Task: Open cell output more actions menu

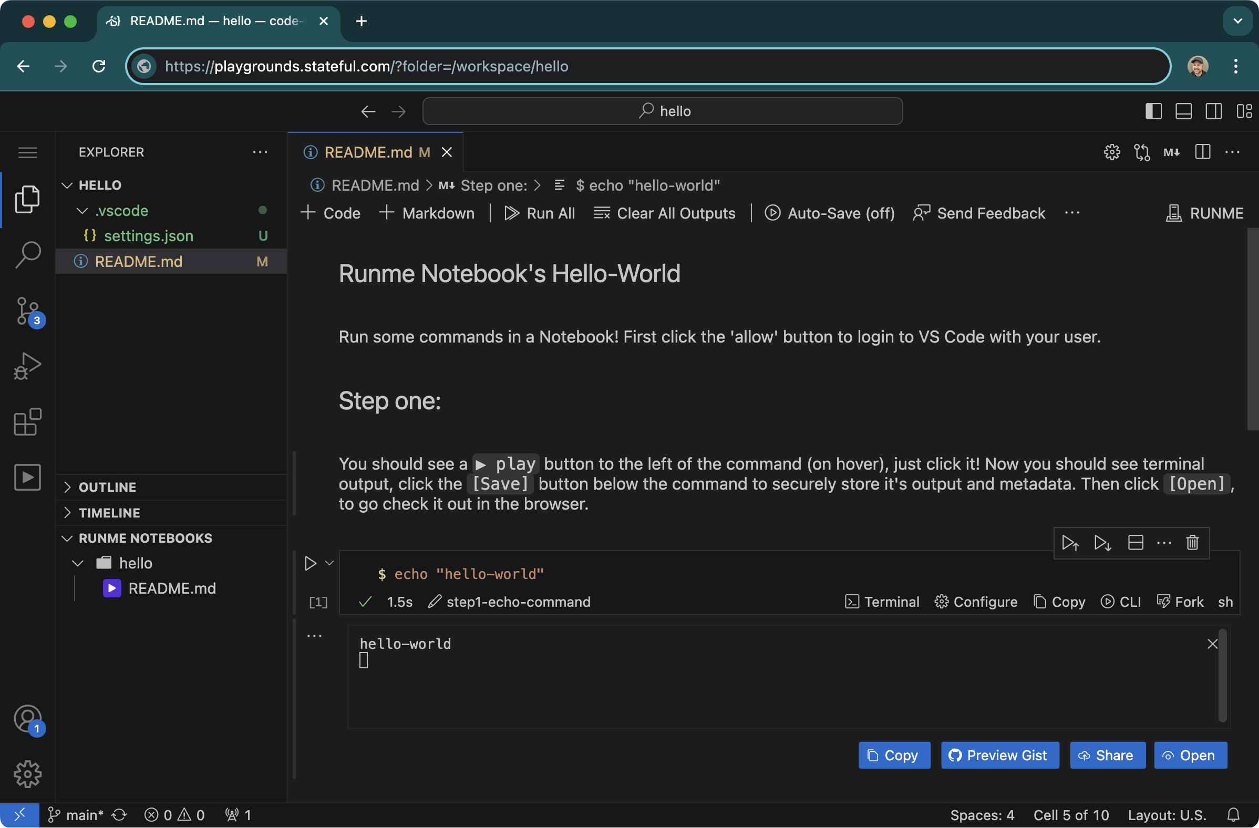Action: [x=314, y=636]
